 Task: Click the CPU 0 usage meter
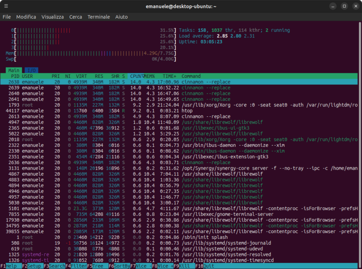click(x=93, y=30)
